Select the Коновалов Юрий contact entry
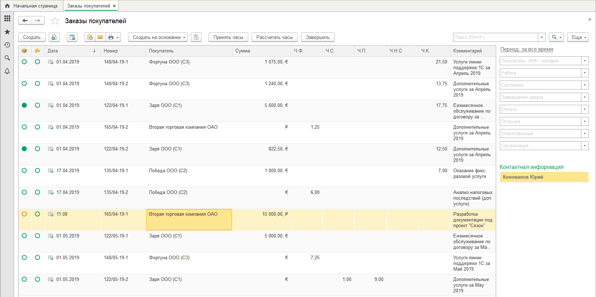The height and width of the screenshot is (297, 596). point(544,177)
